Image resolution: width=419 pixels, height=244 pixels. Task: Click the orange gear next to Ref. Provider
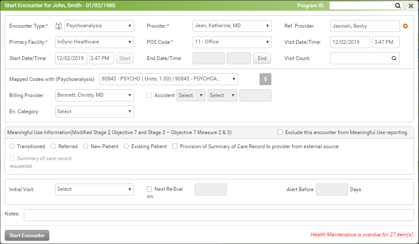[x=405, y=26]
